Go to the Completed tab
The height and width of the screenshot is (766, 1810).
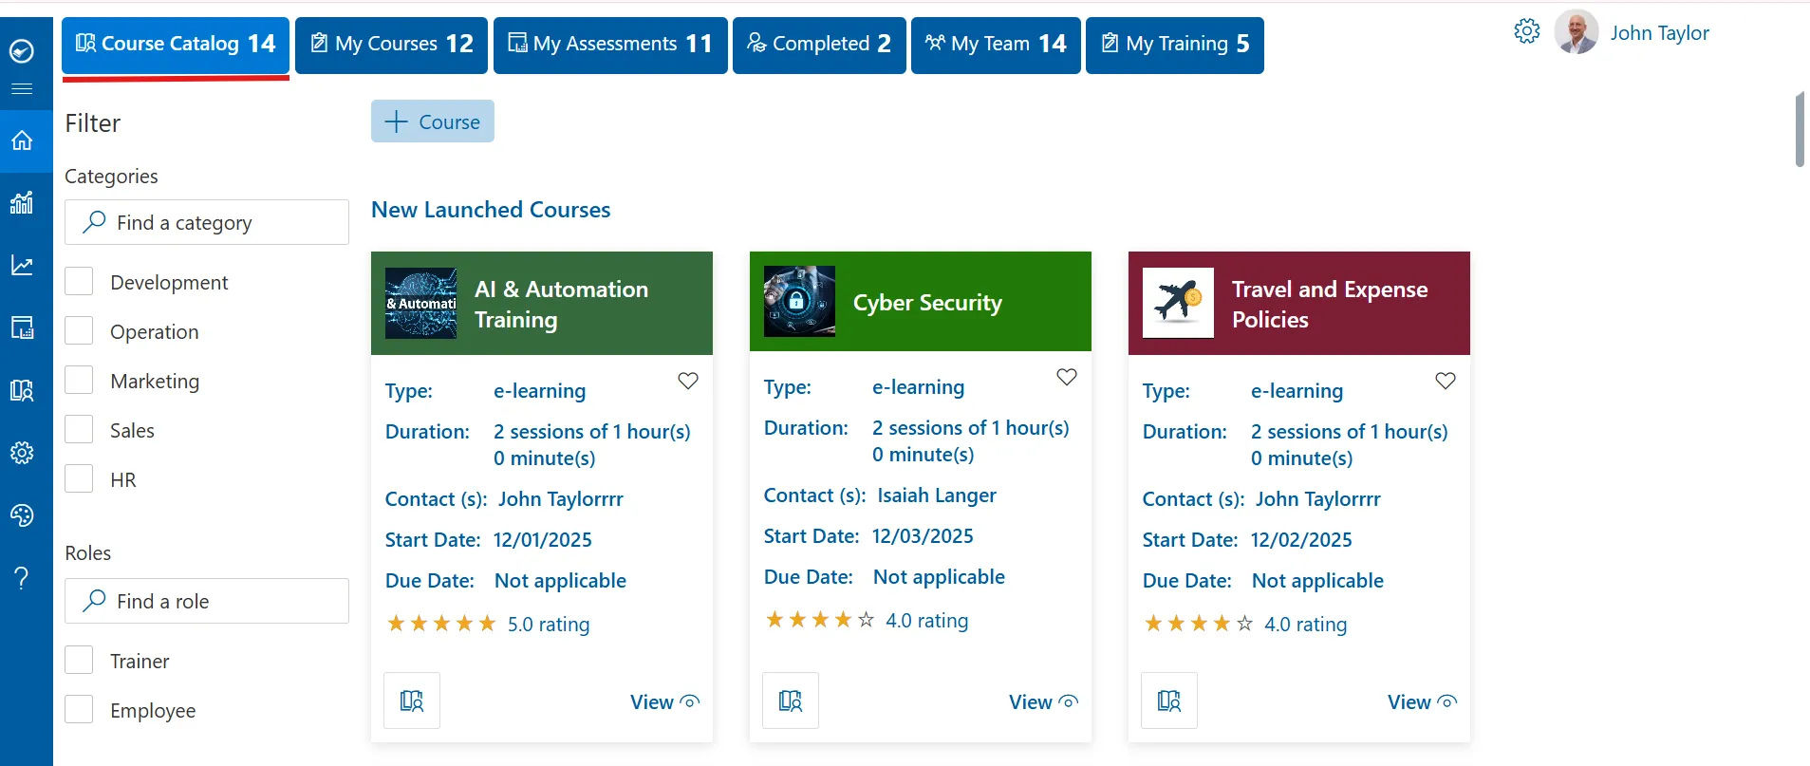(818, 45)
